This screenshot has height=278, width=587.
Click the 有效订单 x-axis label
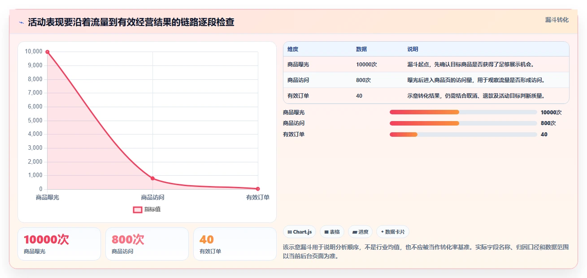258,197
